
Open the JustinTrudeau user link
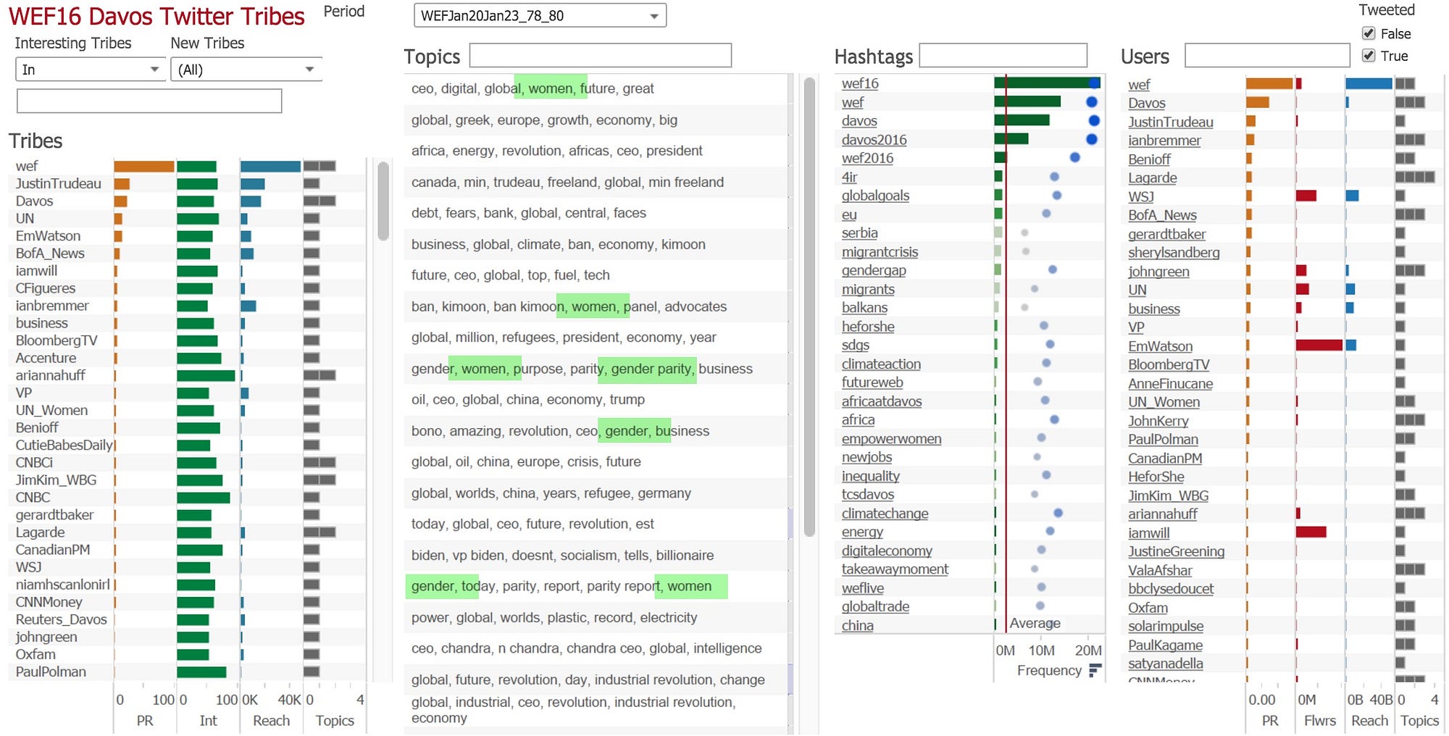tap(1171, 122)
